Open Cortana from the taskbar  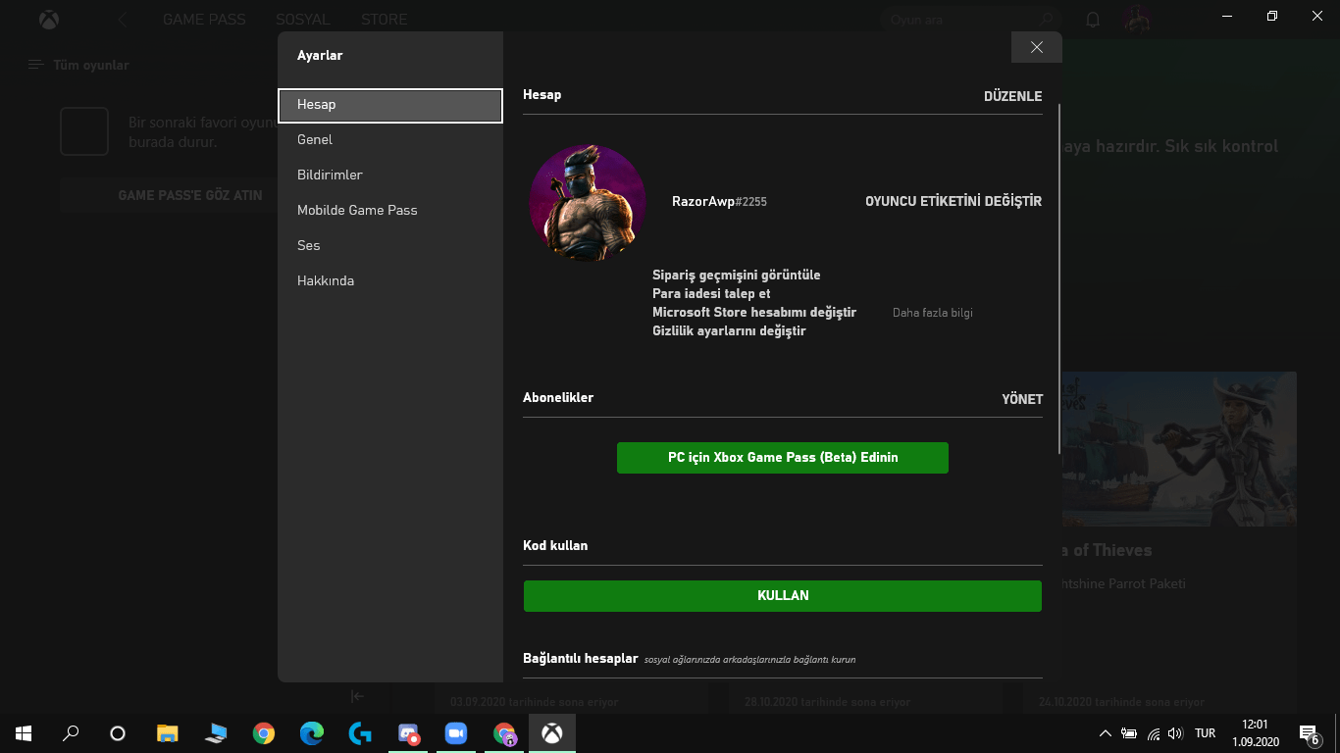point(118,733)
